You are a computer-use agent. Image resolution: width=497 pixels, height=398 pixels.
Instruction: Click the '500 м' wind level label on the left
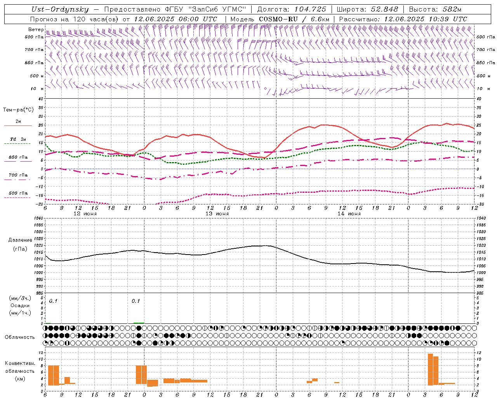click(x=37, y=76)
